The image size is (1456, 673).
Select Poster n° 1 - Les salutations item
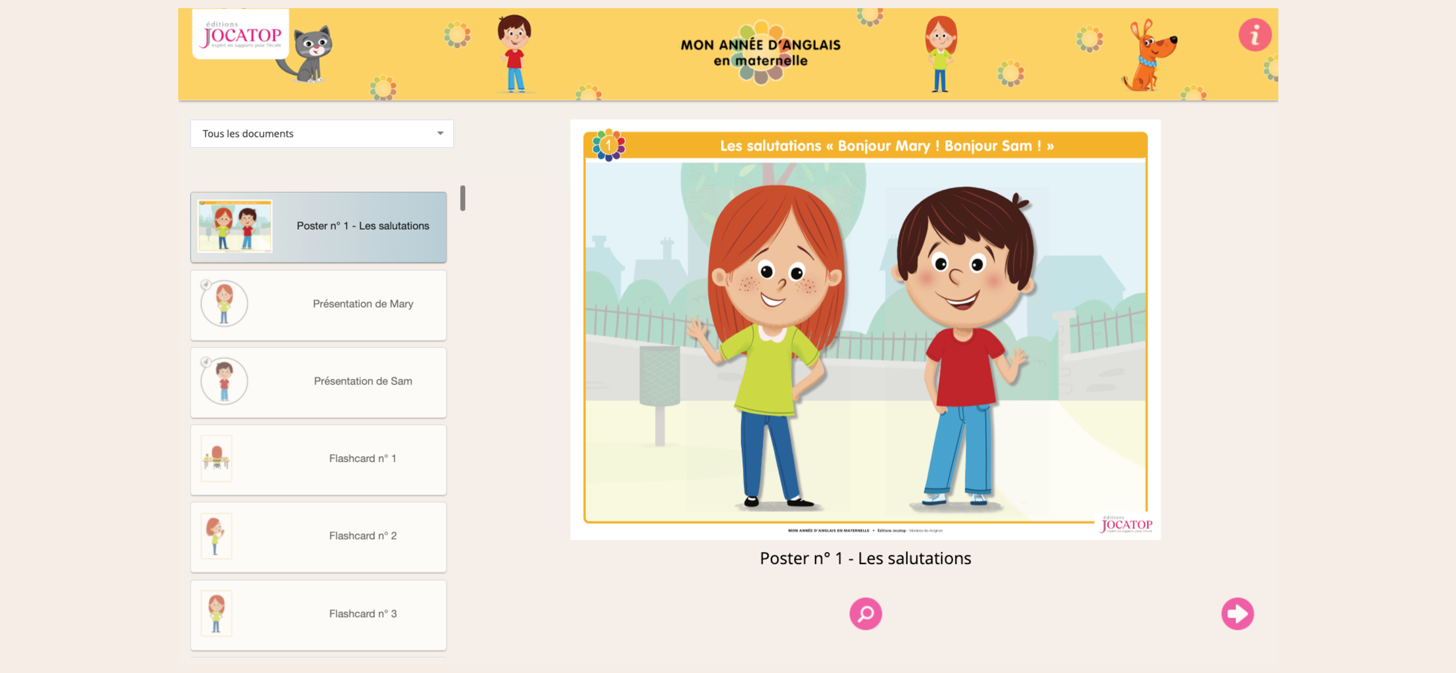click(362, 226)
